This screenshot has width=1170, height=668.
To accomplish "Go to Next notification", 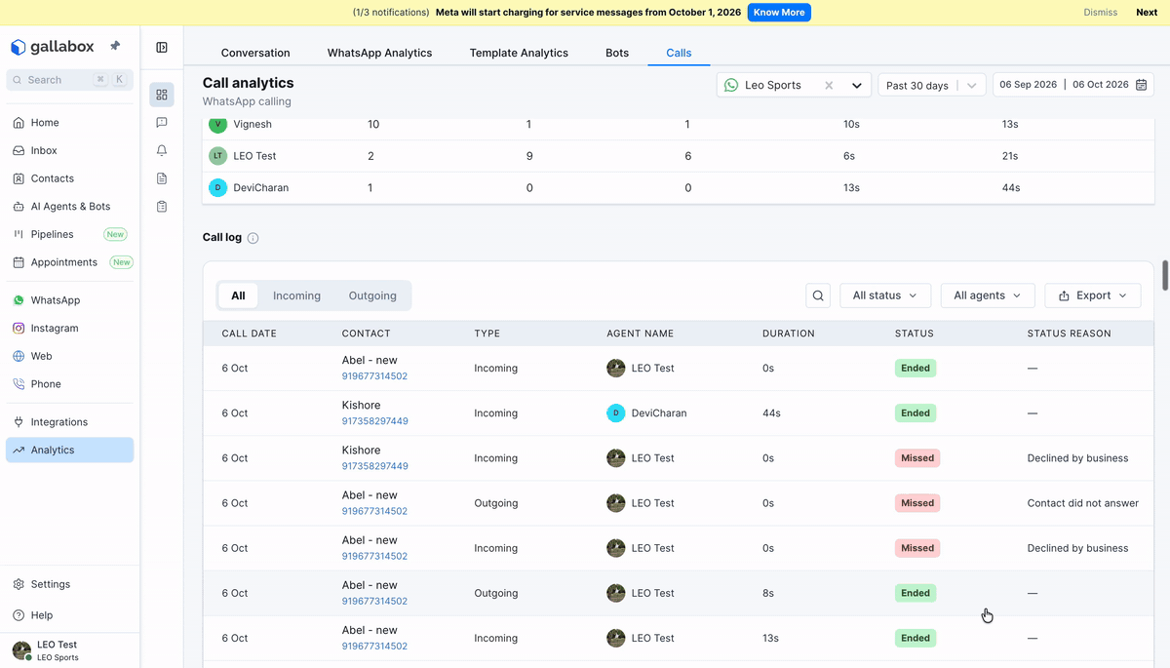I will [1147, 13].
